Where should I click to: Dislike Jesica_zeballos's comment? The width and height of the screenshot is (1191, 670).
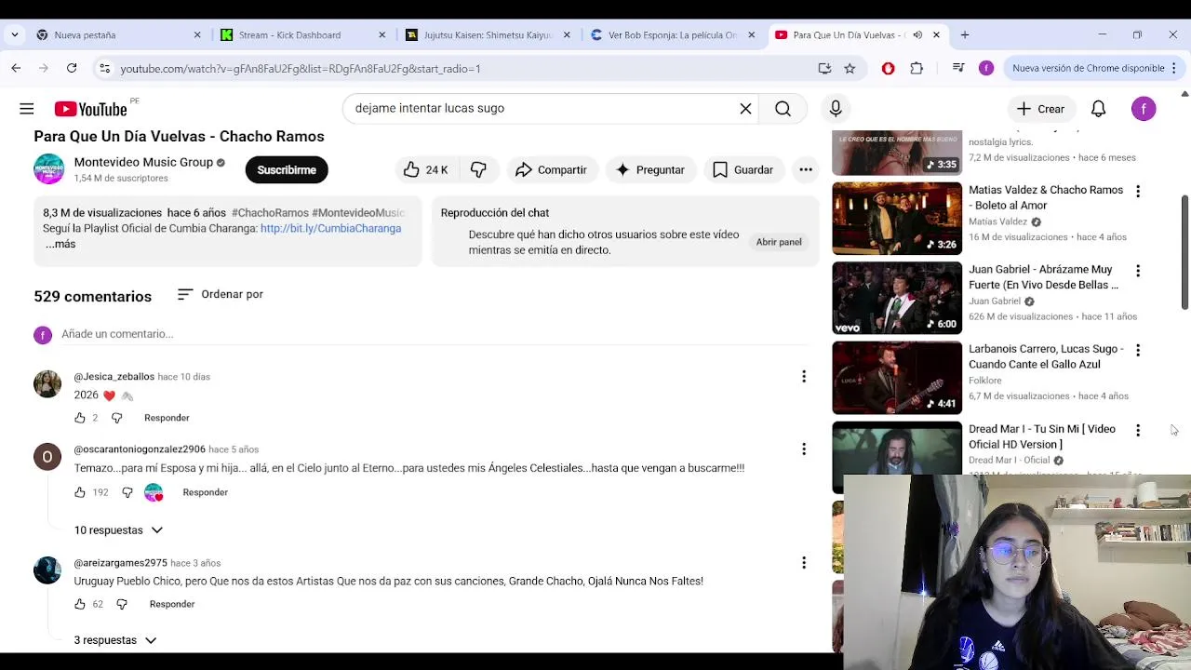[x=116, y=418]
